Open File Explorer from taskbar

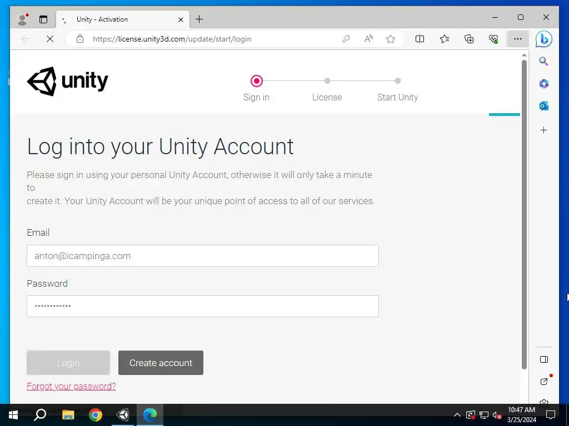[68, 415]
